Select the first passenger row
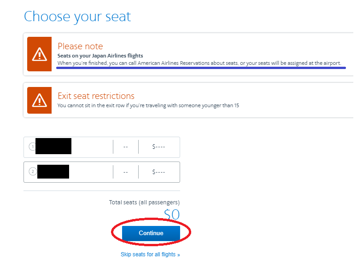Viewport: 357px width, 260px height. click(x=102, y=147)
